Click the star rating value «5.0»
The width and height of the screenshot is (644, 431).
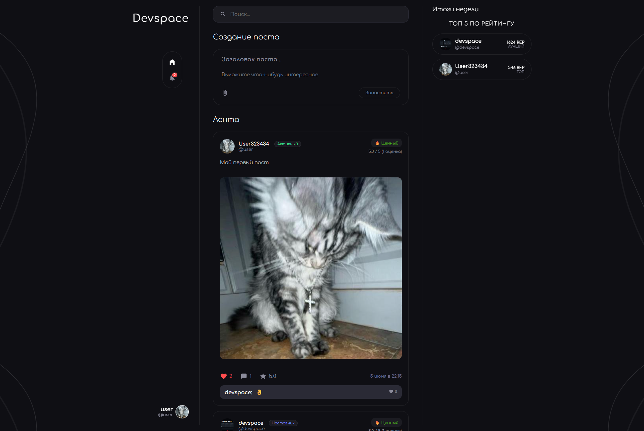click(x=272, y=376)
